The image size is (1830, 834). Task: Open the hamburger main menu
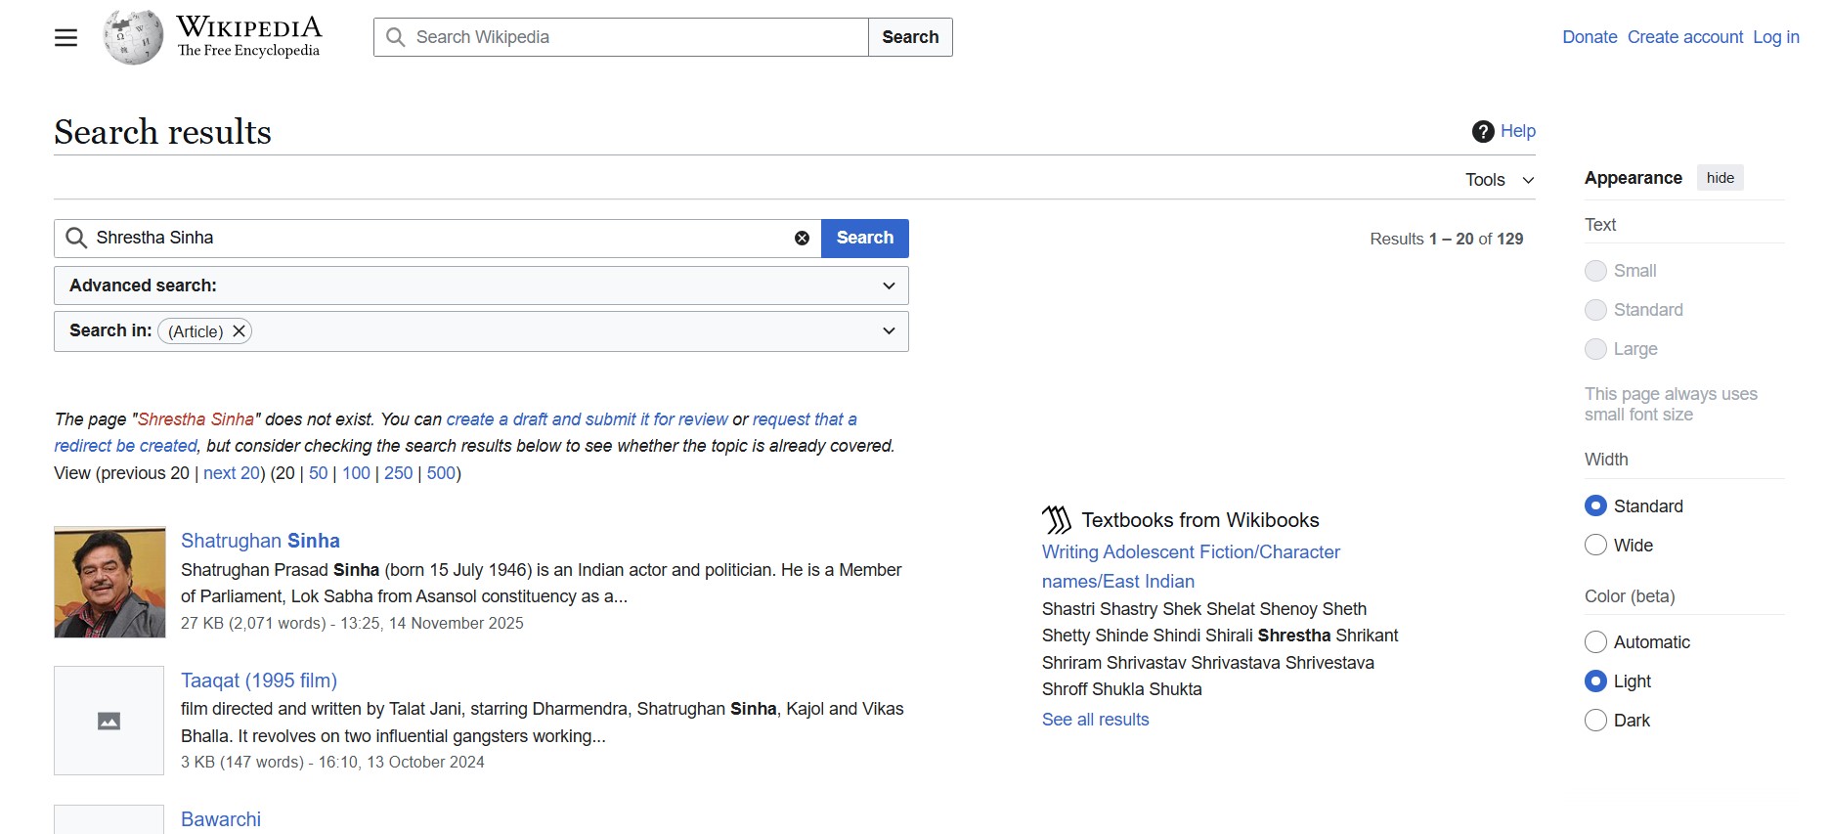pyautogui.click(x=65, y=38)
